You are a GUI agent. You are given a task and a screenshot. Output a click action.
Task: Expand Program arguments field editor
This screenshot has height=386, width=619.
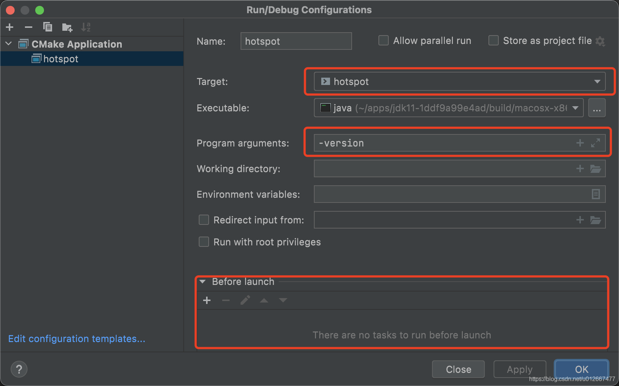(596, 143)
